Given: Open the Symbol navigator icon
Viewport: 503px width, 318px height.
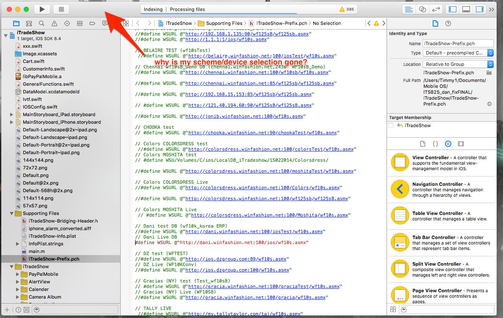Looking at the screenshot, I should (29, 23).
